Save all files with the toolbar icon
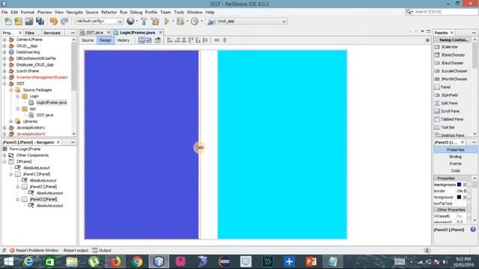 [x=40, y=21]
